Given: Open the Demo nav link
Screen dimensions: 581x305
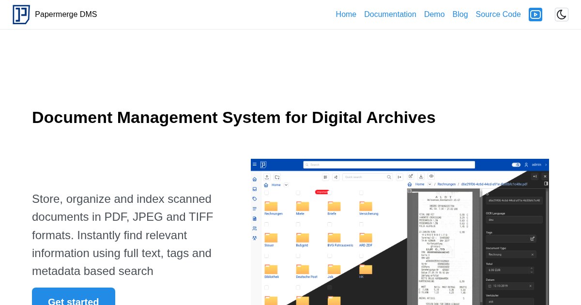Looking at the screenshot, I should [x=434, y=15].
